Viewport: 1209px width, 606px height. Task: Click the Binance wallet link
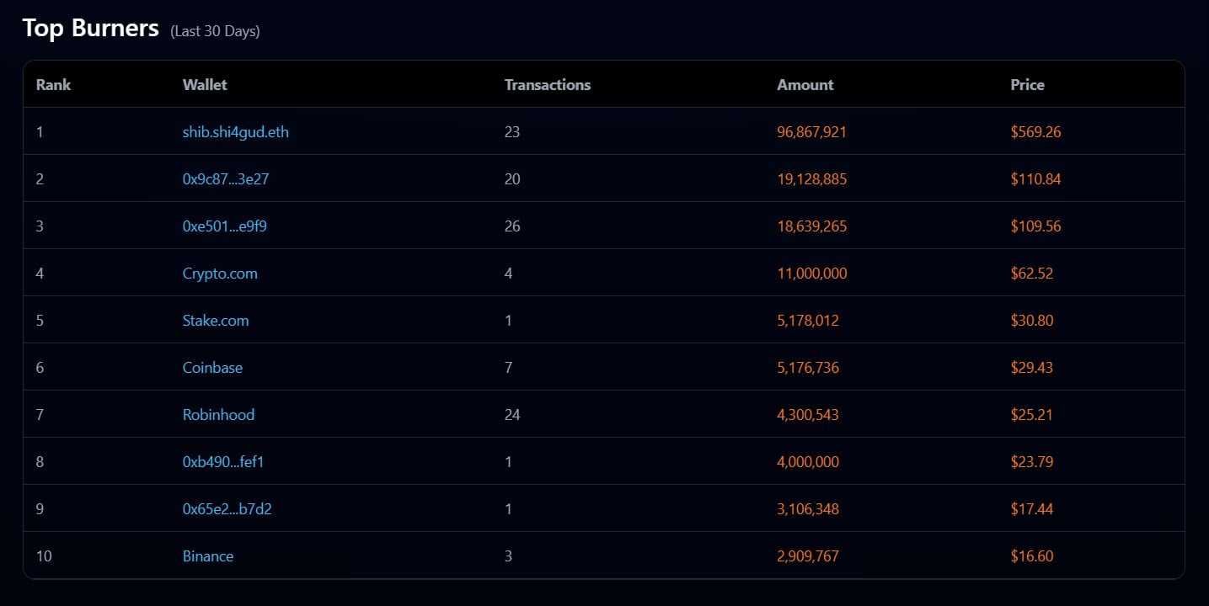pos(208,556)
